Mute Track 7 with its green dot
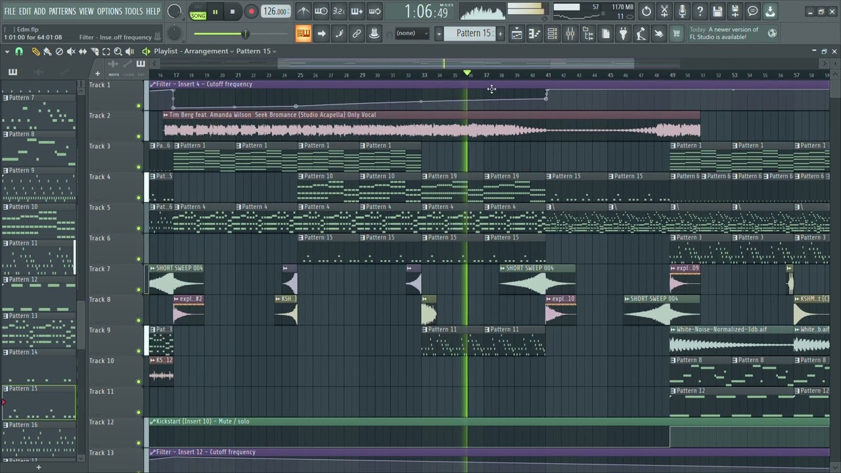841x473 pixels. (x=139, y=290)
